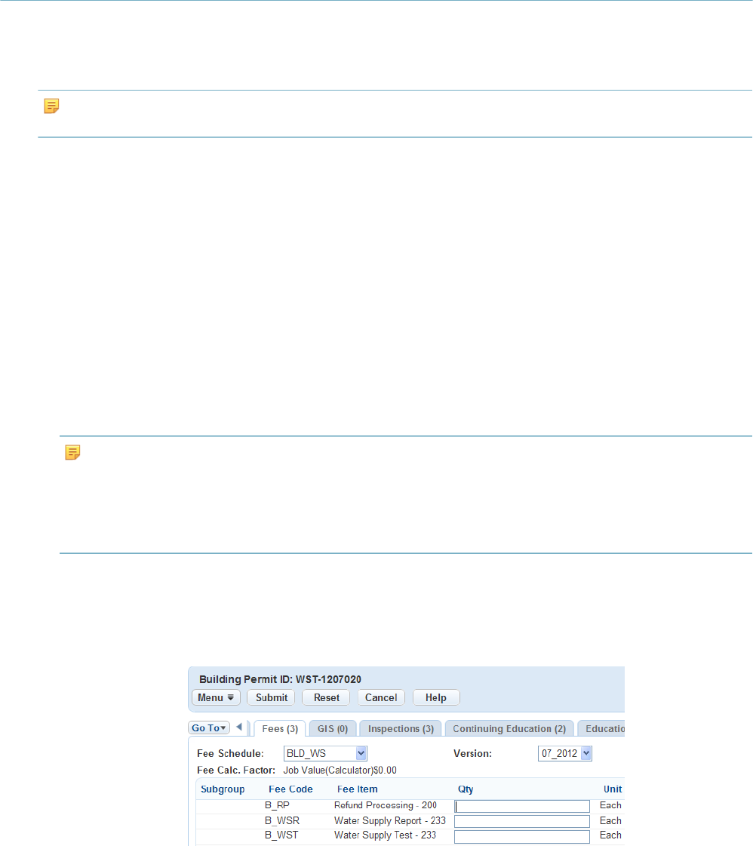Open the Inspections (3) tab
753x846 pixels.
point(401,729)
